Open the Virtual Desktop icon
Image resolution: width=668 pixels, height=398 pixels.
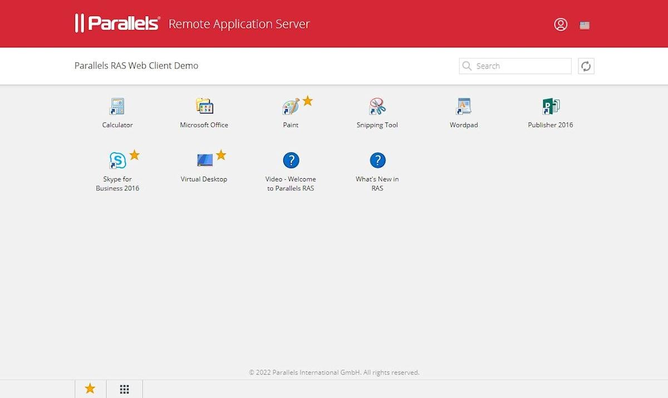click(x=204, y=160)
